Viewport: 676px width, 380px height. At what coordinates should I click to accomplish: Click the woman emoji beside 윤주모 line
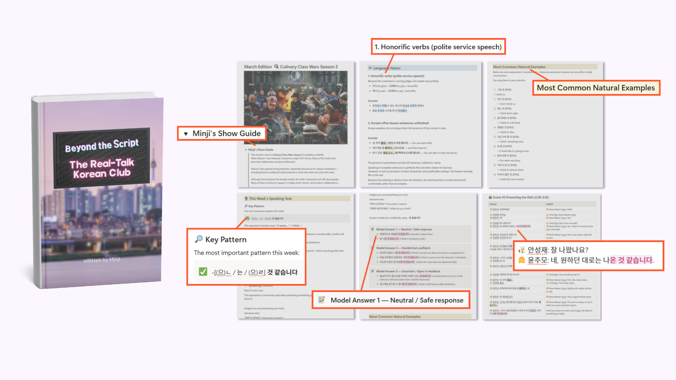pyautogui.click(x=522, y=260)
